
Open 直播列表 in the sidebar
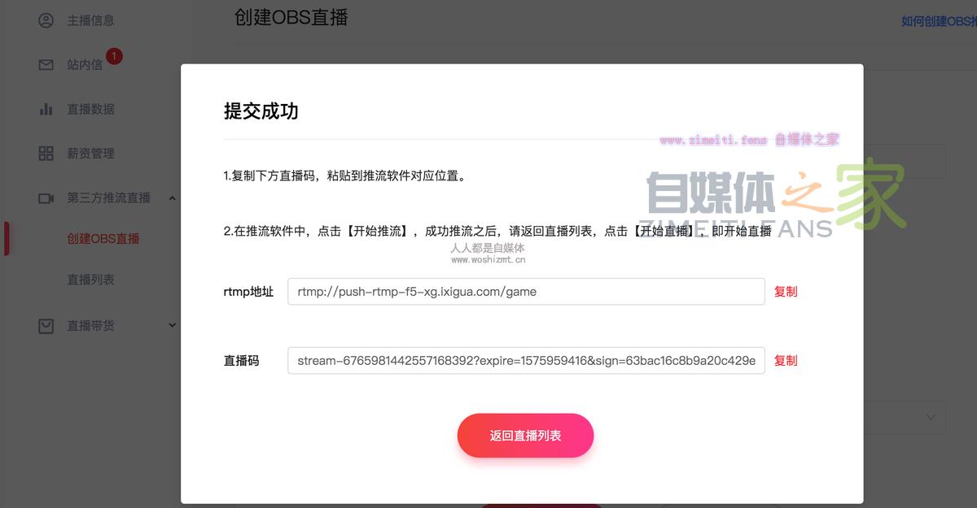click(x=90, y=280)
